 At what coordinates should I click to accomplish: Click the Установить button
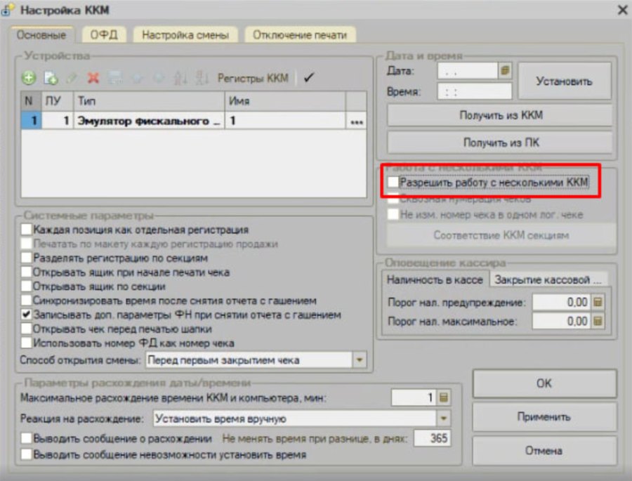pos(565,81)
